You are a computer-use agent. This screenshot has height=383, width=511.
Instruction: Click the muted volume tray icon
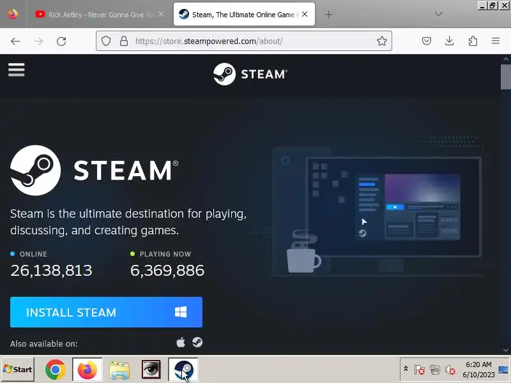tap(450, 370)
